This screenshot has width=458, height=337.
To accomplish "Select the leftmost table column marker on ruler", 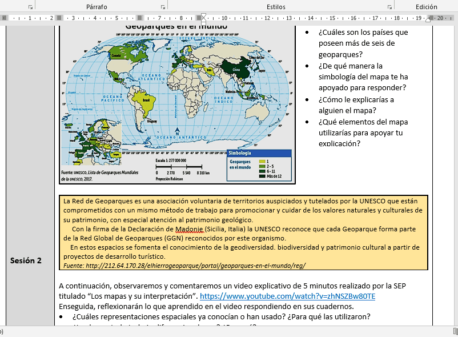I will click(5, 18).
